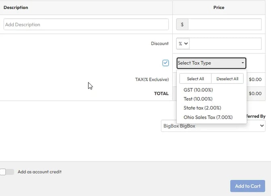Image resolution: width=271 pixels, height=196 pixels.
Task: Focus the Add Description text field
Action: (86, 24)
